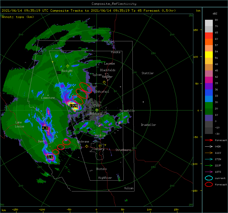Image resolution: width=228 pixels, height=213 pixels.
Task: Click the Stettler label
Action: tap(148, 73)
